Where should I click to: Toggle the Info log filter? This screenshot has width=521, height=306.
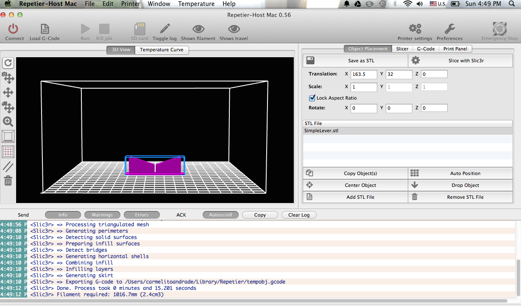63,215
